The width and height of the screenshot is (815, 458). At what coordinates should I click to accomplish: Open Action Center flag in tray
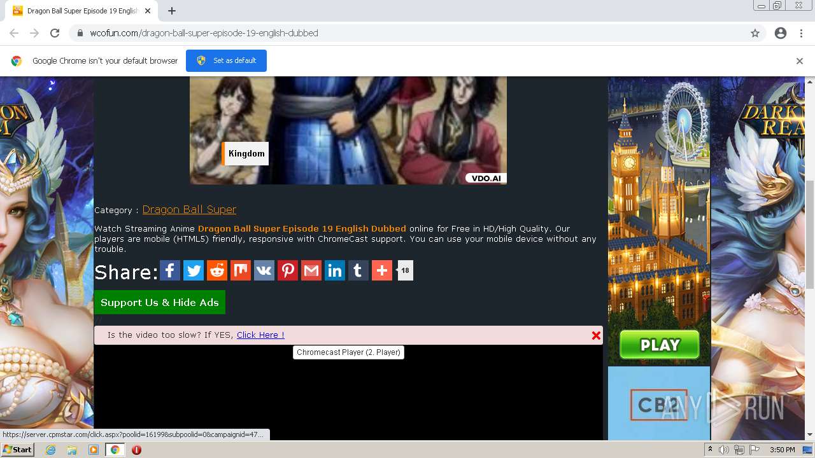coord(754,450)
